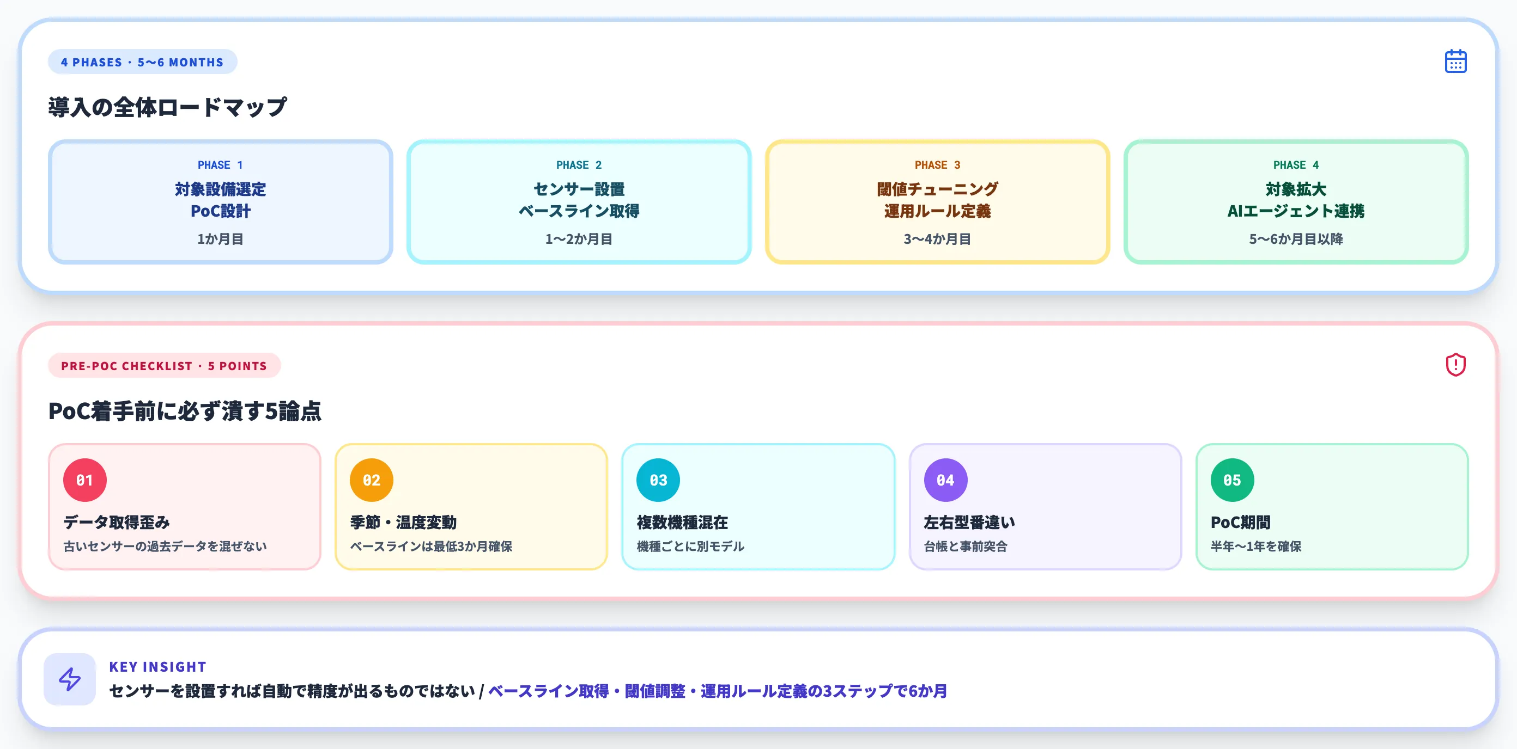Click the 'PHASE 3' label text
Image resolution: width=1517 pixels, height=749 pixels.
(x=938, y=165)
